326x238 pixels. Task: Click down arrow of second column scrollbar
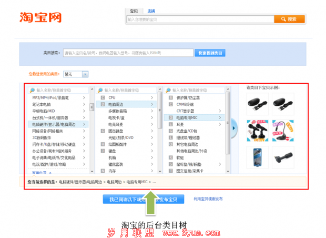[160, 171]
